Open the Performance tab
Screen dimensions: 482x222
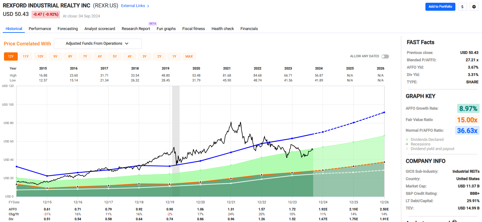(40, 29)
